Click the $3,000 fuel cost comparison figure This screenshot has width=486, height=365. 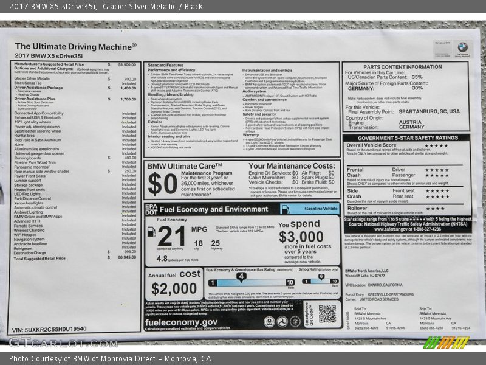point(301,237)
